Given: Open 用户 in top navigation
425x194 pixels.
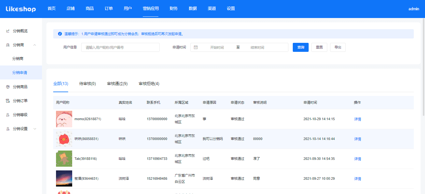Looking at the screenshot, I should point(128,9).
